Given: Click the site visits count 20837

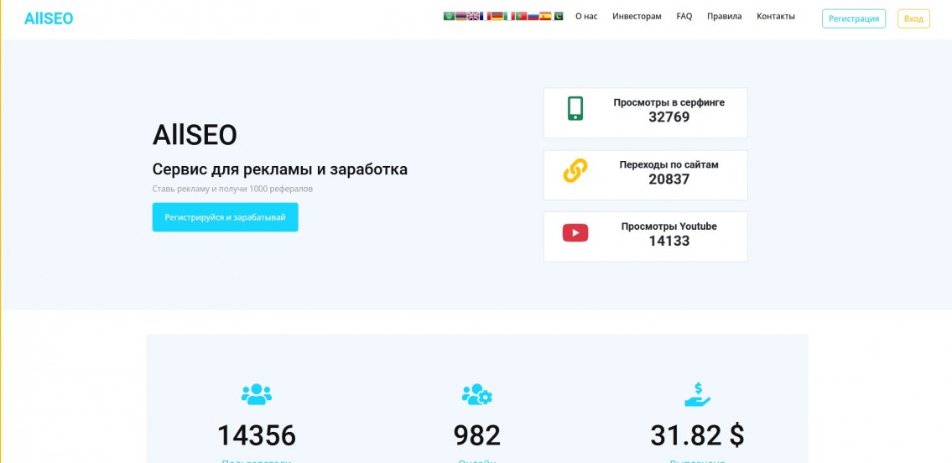Looking at the screenshot, I should [x=669, y=179].
